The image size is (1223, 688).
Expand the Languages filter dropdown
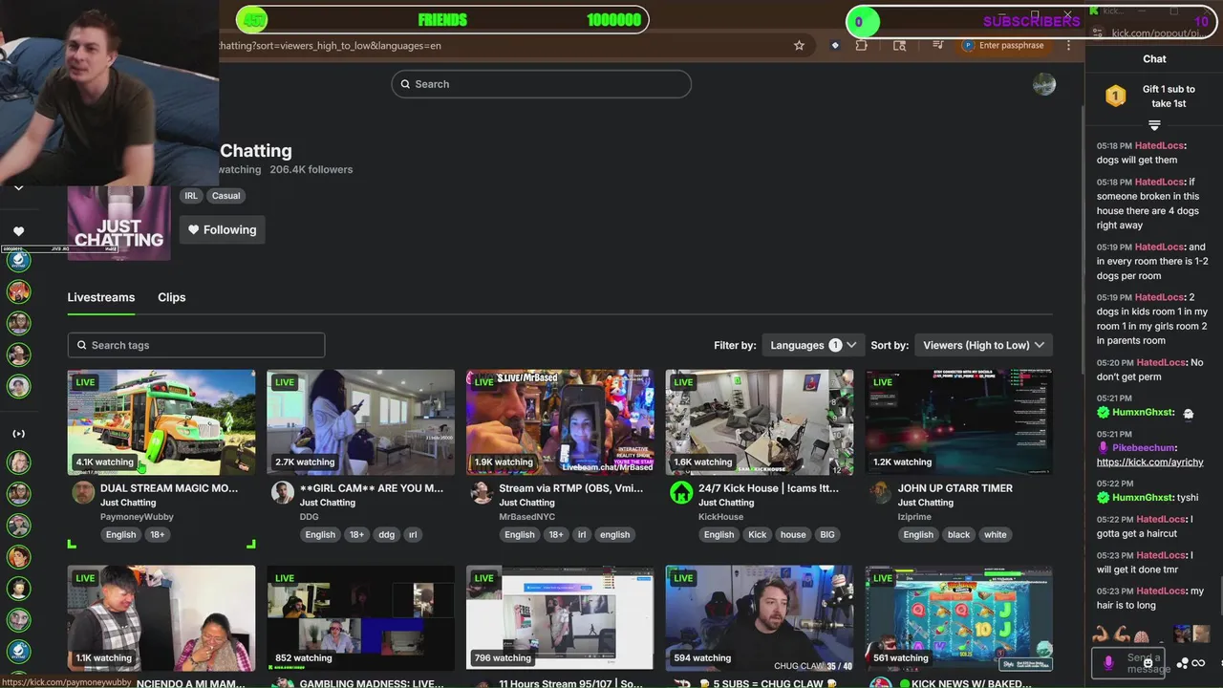tap(815, 345)
